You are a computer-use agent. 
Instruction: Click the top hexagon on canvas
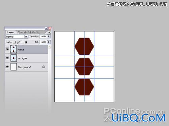click(84, 46)
